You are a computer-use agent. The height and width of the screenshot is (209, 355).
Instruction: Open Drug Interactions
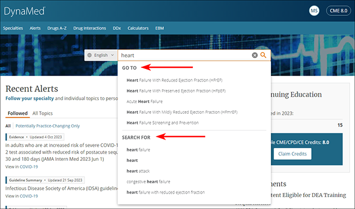click(x=90, y=28)
